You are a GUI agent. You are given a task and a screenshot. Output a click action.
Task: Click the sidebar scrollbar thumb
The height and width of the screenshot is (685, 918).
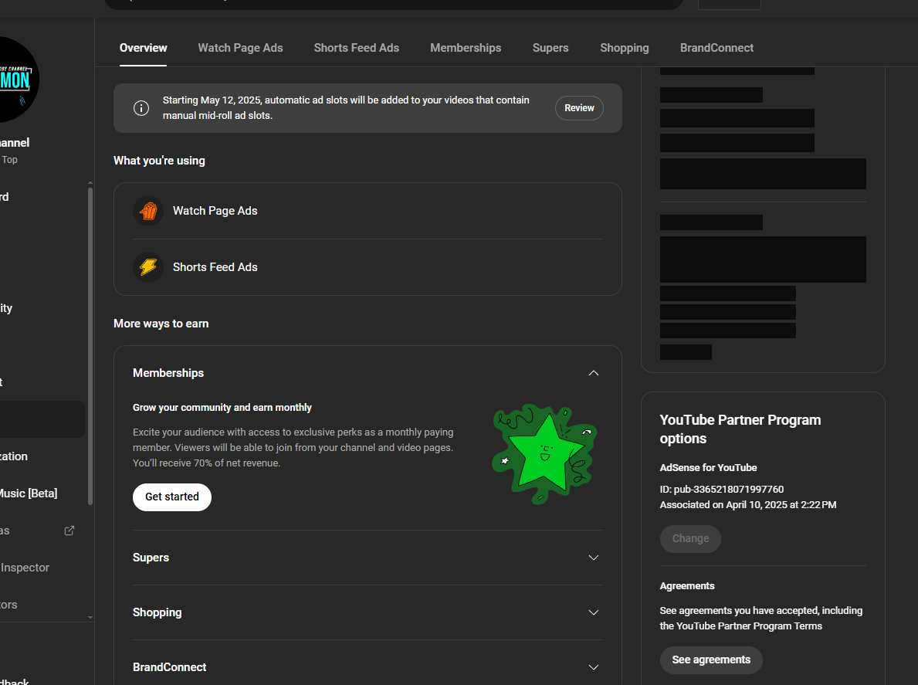pyautogui.click(x=90, y=345)
